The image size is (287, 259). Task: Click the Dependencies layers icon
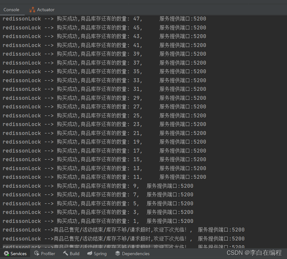pos(118,253)
